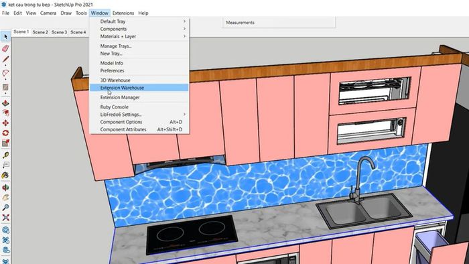Open Extension Warehouse from the toolbar icon
Image resolution: width=469 pixels, height=264 pixels.
click(5, 240)
